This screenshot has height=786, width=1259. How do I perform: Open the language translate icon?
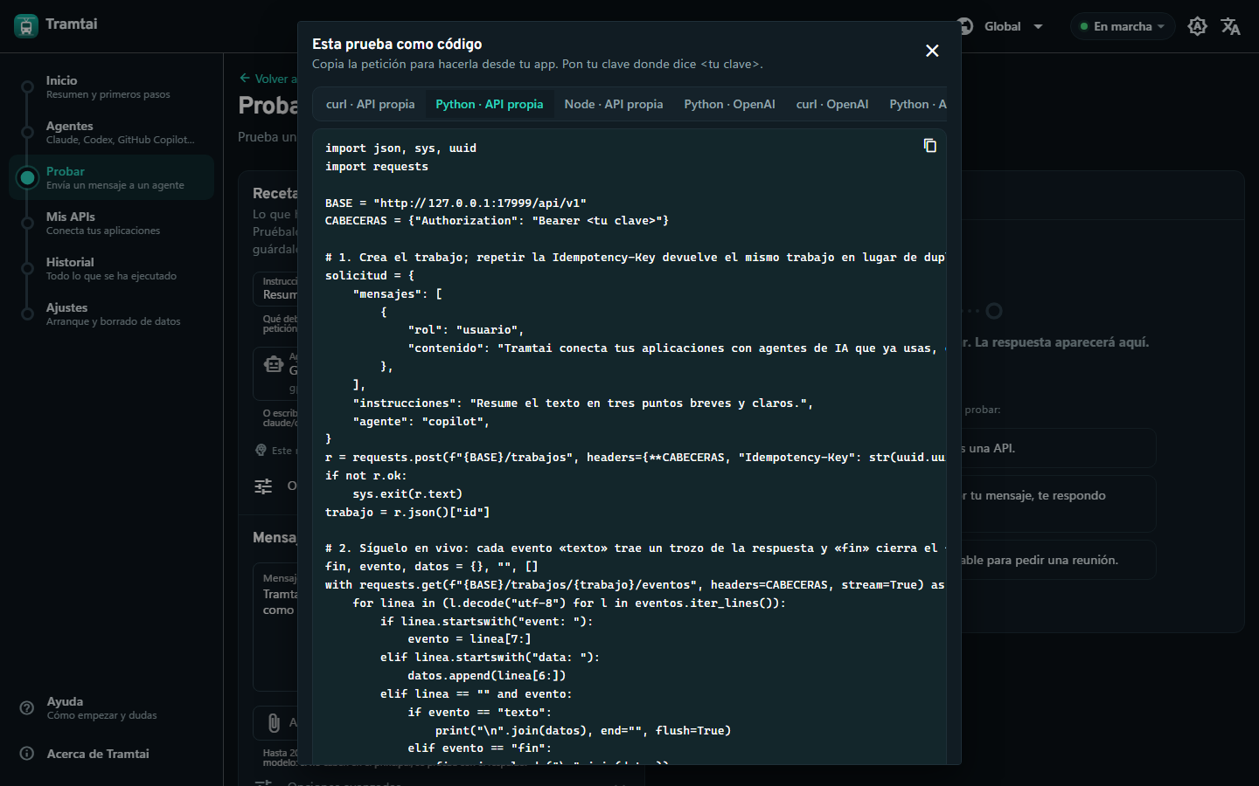click(1231, 26)
